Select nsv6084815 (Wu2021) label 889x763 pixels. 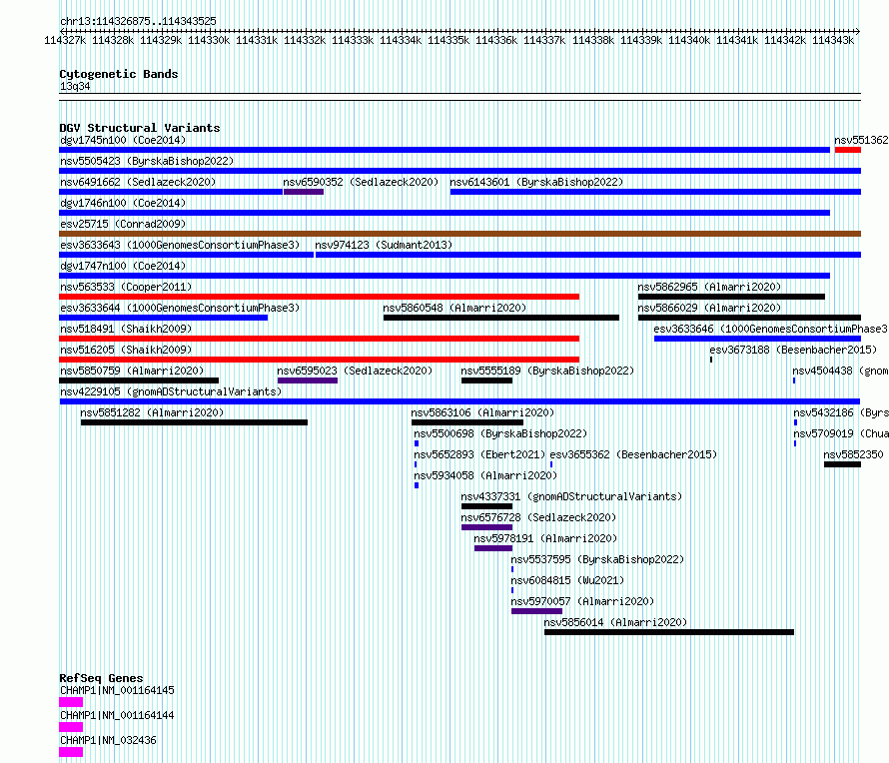tap(567, 580)
